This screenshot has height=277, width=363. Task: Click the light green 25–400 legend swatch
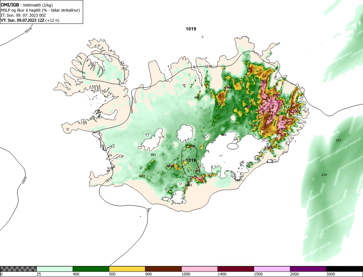click(55, 269)
